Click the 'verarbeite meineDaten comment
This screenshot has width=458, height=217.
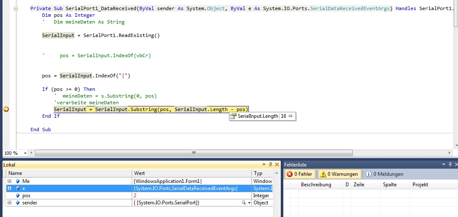[x=86, y=103]
